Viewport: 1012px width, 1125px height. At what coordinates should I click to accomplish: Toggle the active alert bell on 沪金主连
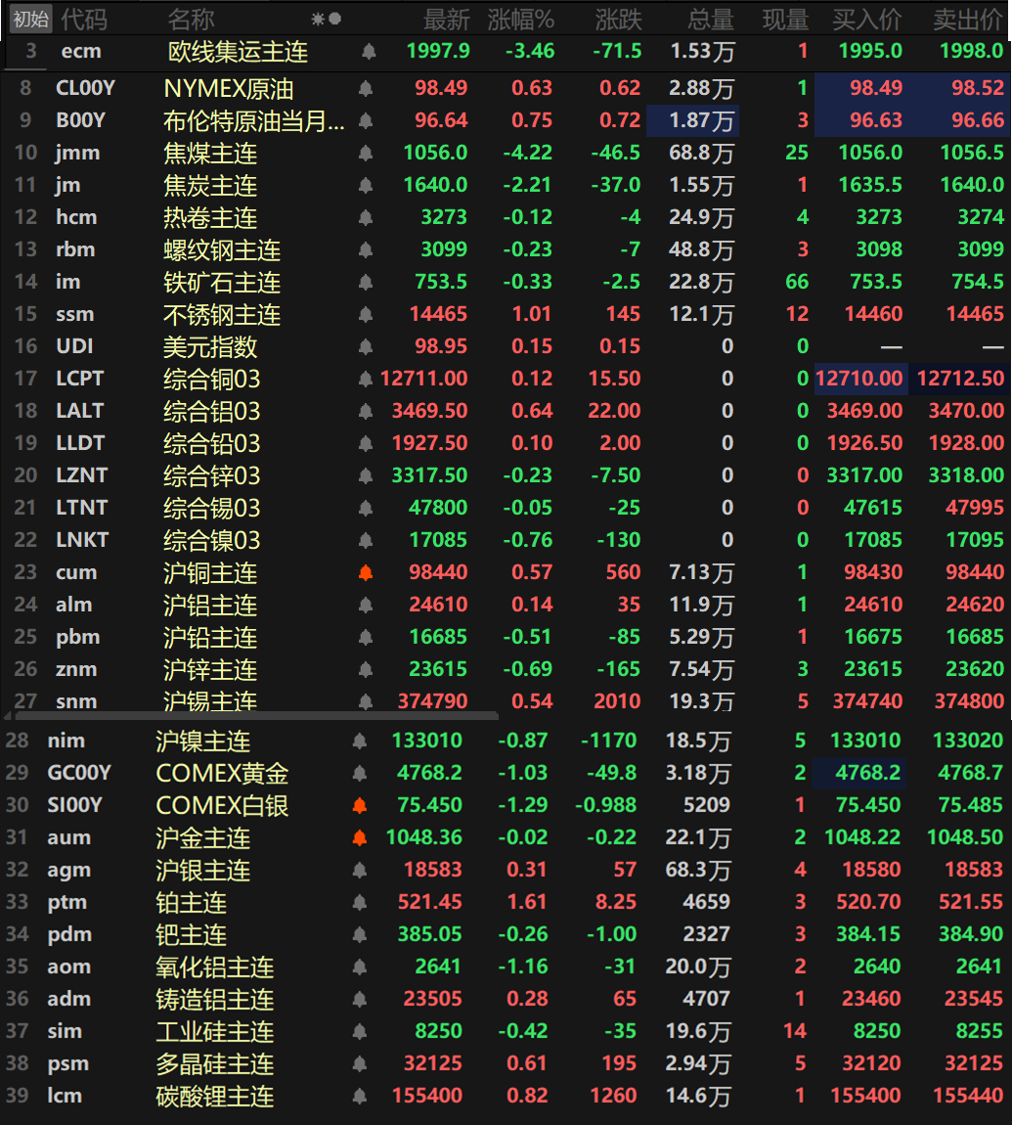(359, 838)
